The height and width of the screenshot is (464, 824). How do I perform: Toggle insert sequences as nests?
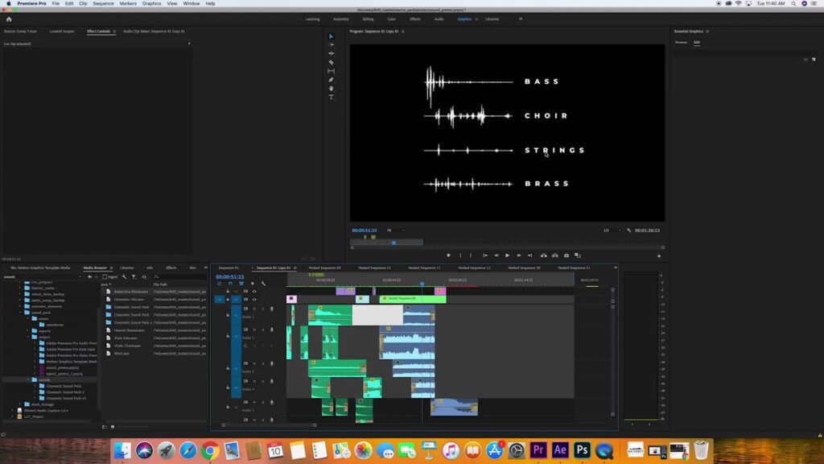click(219, 284)
